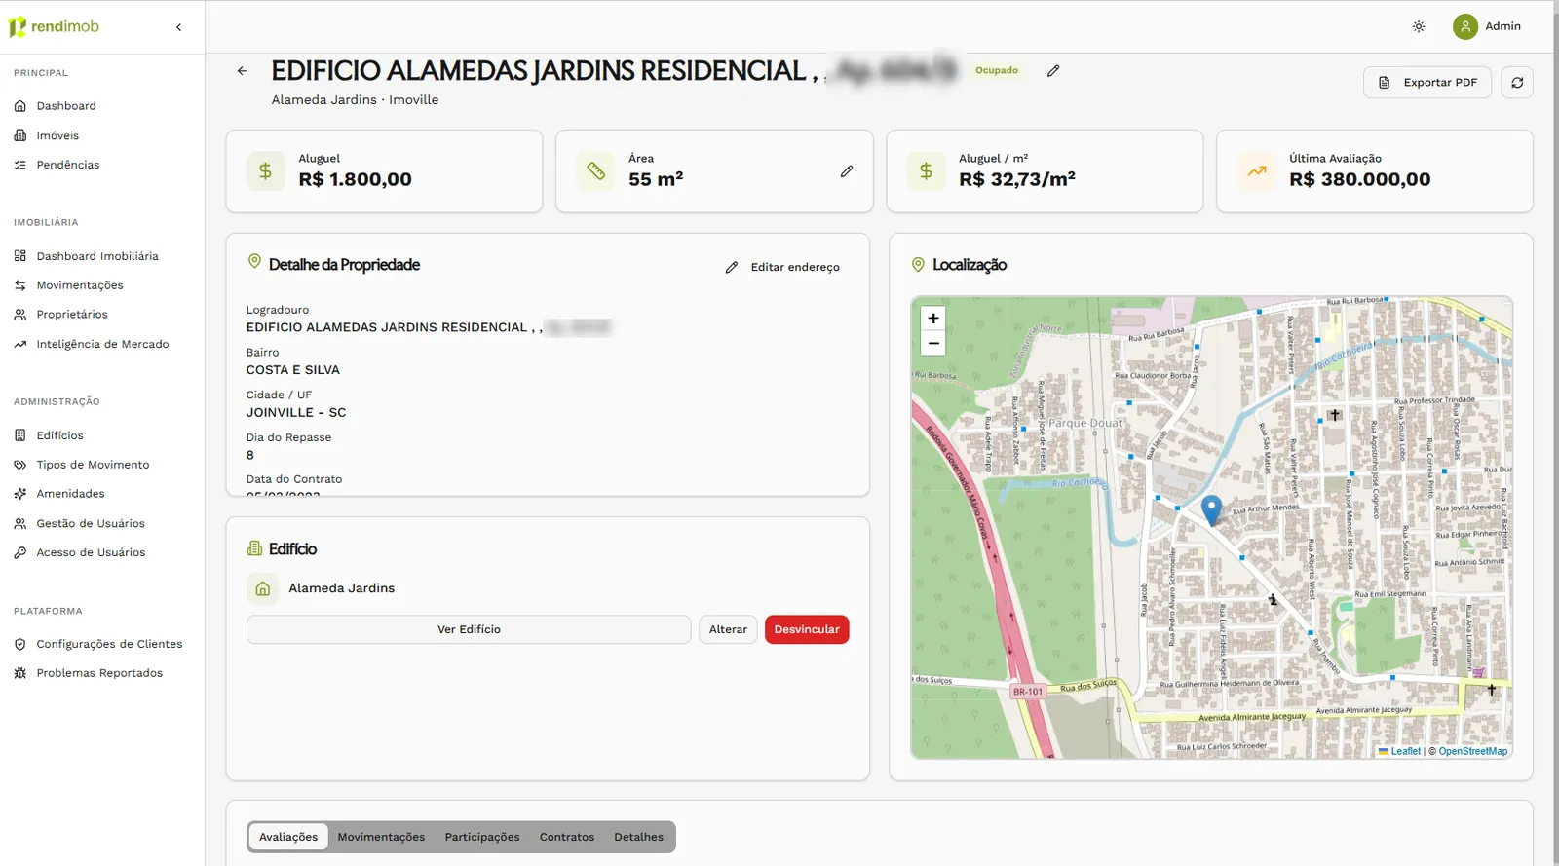Click the Acesso de Usuários key icon
Screen dimensions: 1559x866
(20, 552)
